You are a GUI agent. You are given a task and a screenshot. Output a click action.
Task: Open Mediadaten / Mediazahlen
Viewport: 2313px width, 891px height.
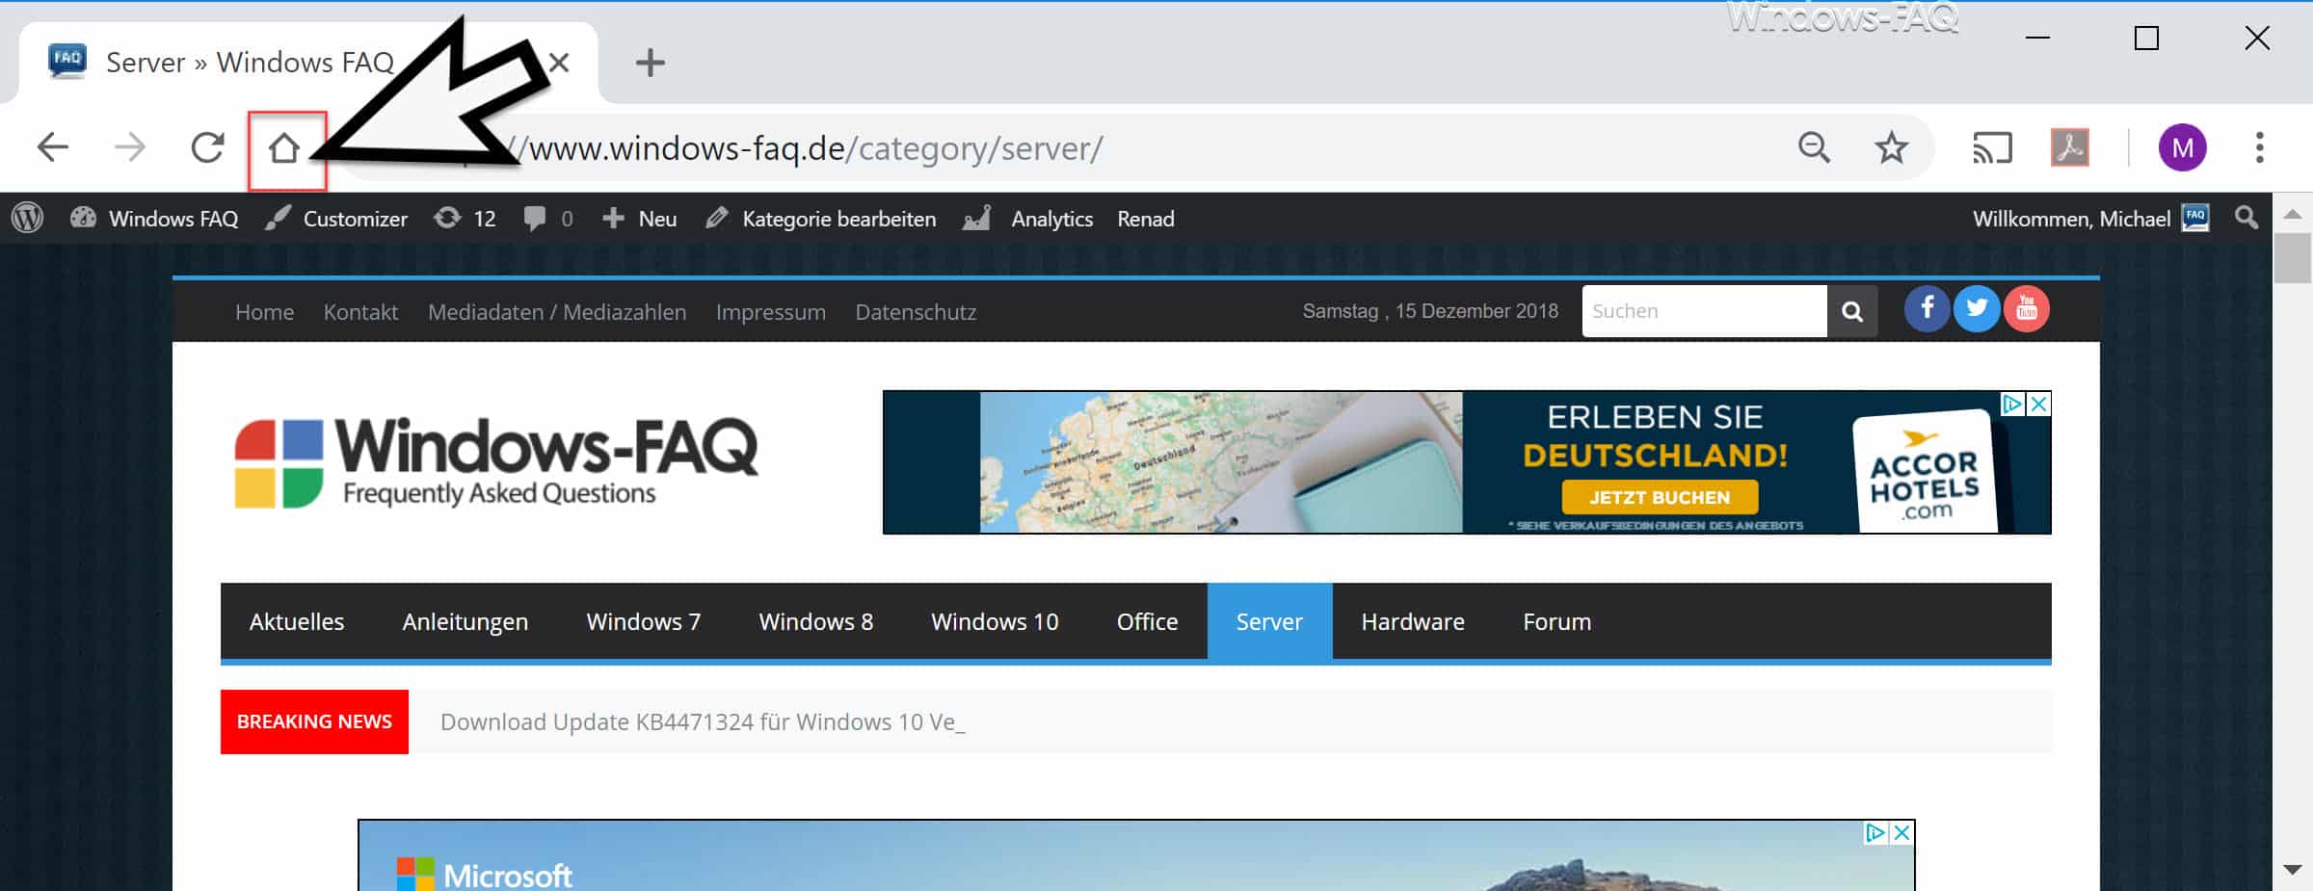(x=557, y=312)
